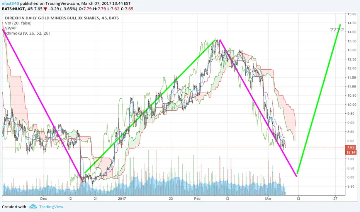Click the 27 date axis label

click(335, 199)
